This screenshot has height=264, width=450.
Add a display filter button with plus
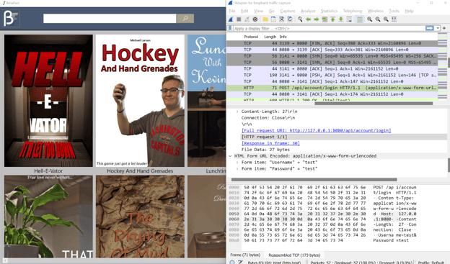coord(444,28)
